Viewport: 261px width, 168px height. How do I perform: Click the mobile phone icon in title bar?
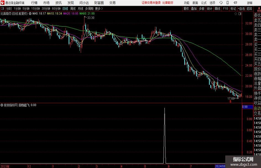[228, 3]
